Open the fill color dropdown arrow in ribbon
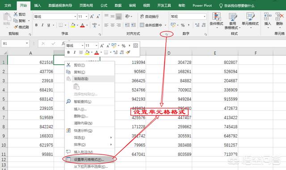Screen dimensions: 286x170 (77, 25)
